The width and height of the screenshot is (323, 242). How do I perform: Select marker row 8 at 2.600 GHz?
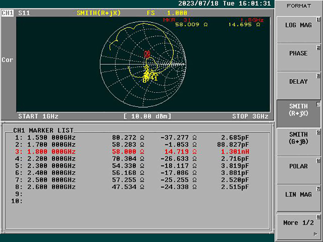(132, 187)
